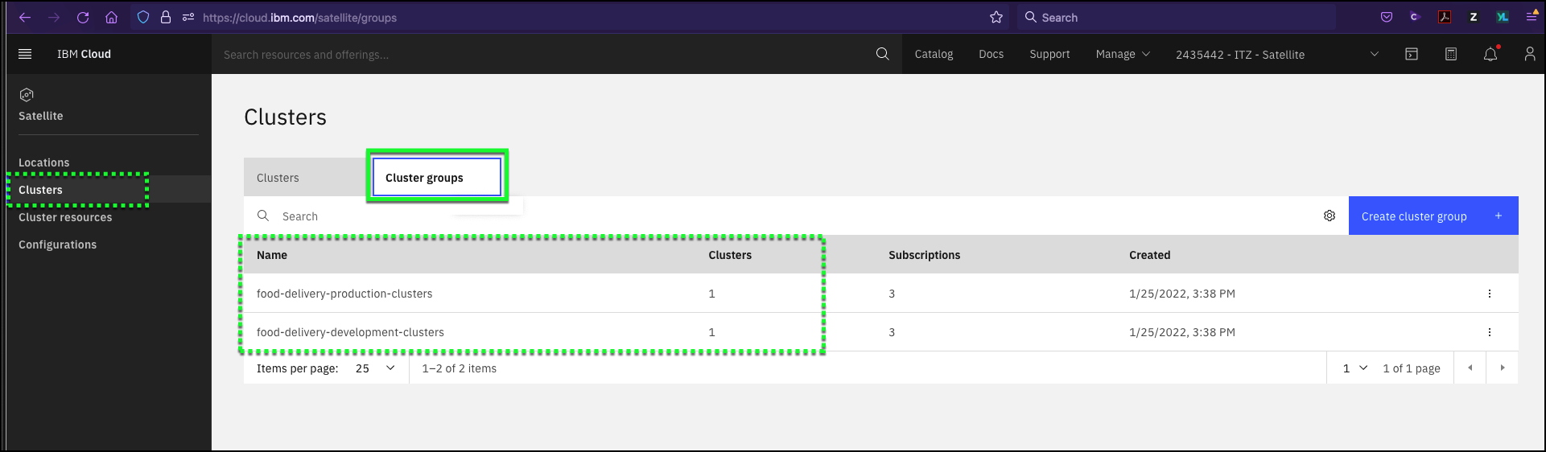Change items per page dropdown
1546x452 pixels.
click(375, 368)
